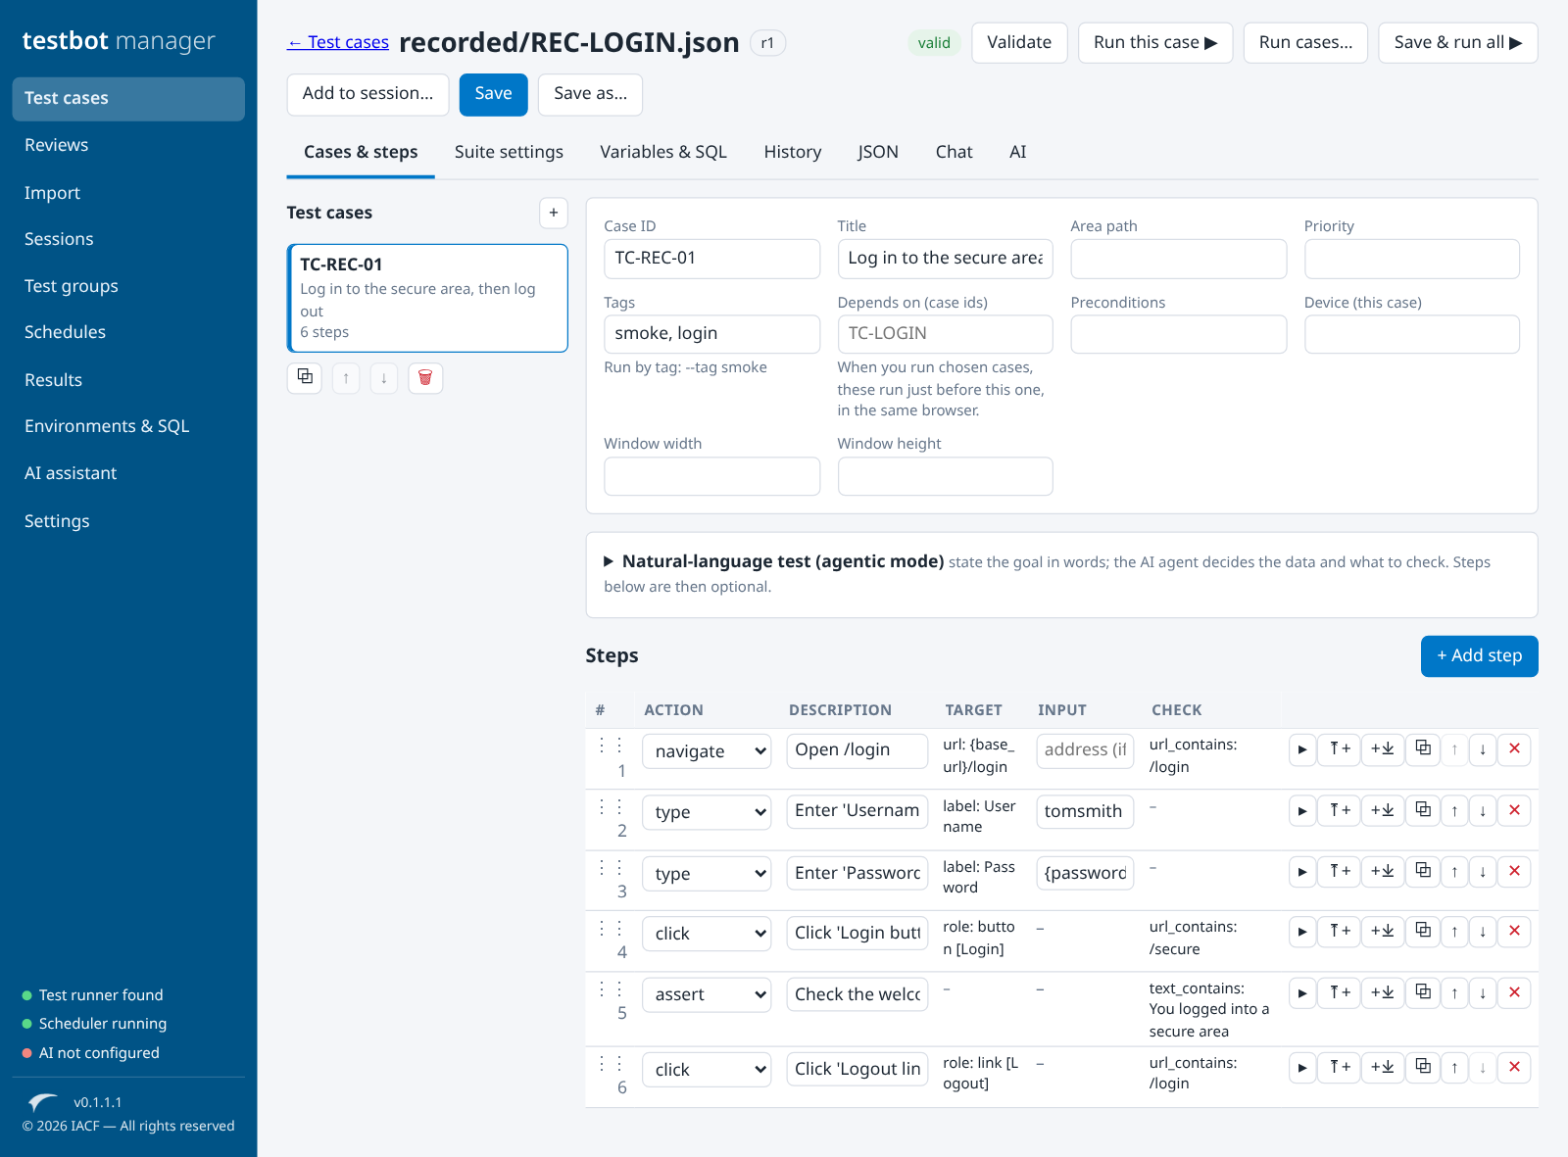
Task: Delete step 1 with the red X
Action: point(1514,749)
